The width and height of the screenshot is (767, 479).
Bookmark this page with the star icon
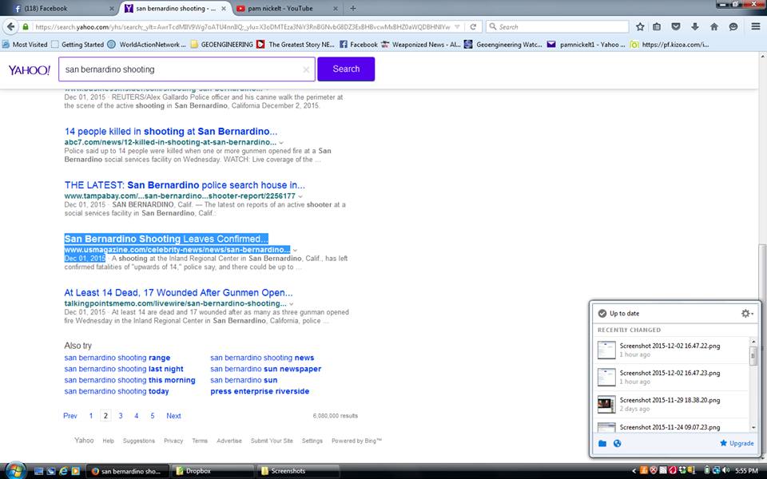(x=640, y=27)
